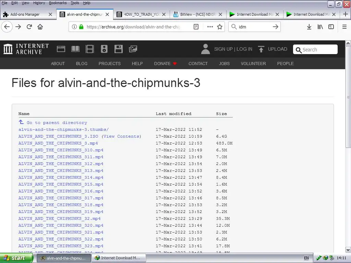
Task: Click the UPLOAD link
Action: 277,49
